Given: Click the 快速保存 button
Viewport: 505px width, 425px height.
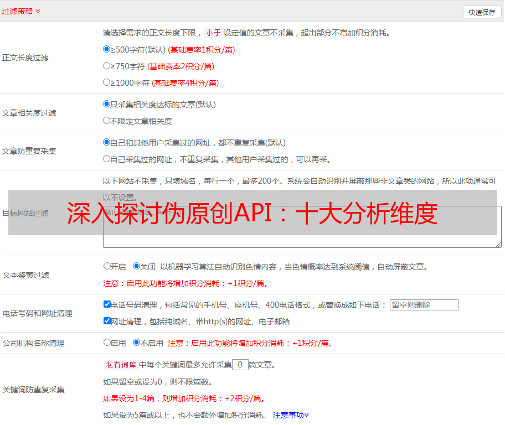Looking at the screenshot, I should (x=482, y=12).
